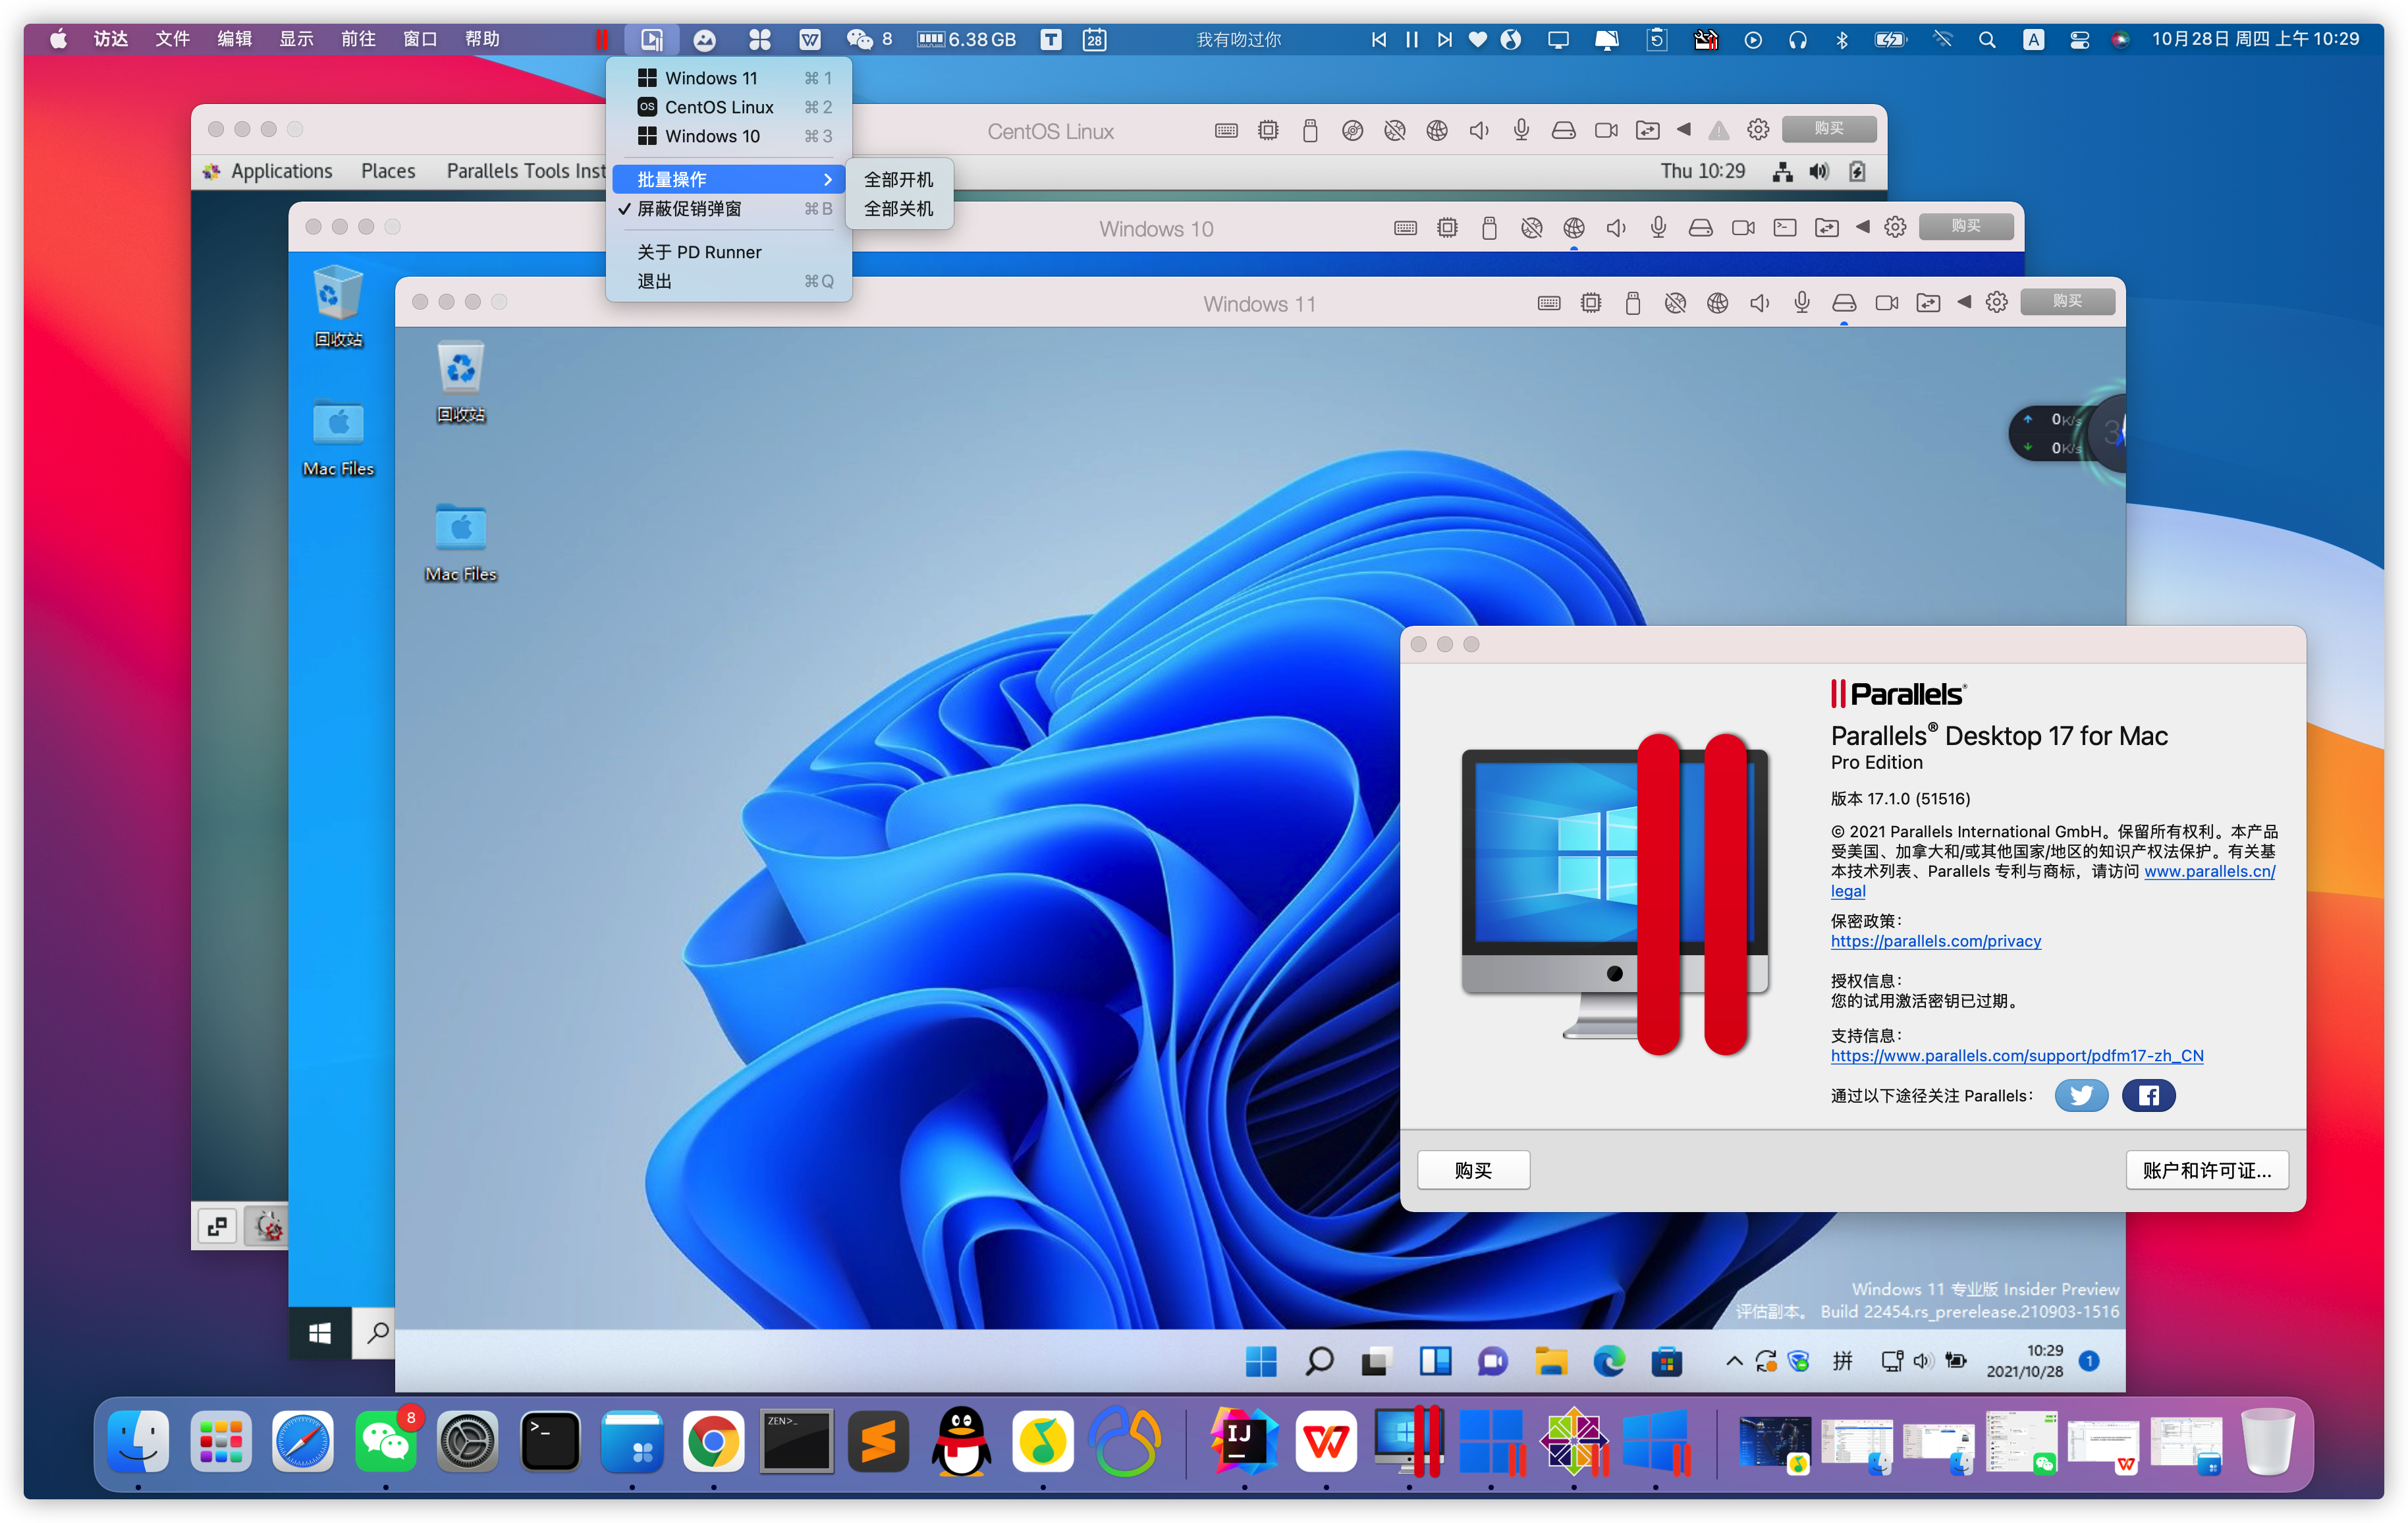Toggle Bluetooth icon in macOS menu bar
Viewport: 2408px width, 1523px height.
(x=1841, y=40)
